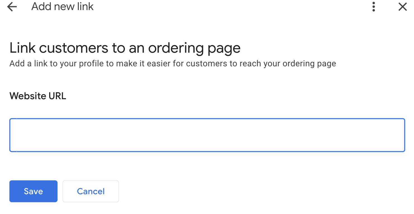Click inside the Website URL input field

pos(207,135)
